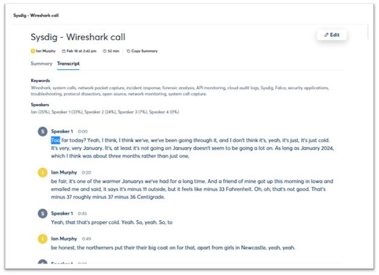Click the Speaker 1 name at 0:00
This screenshot has height=275, width=379.
(x=62, y=131)
